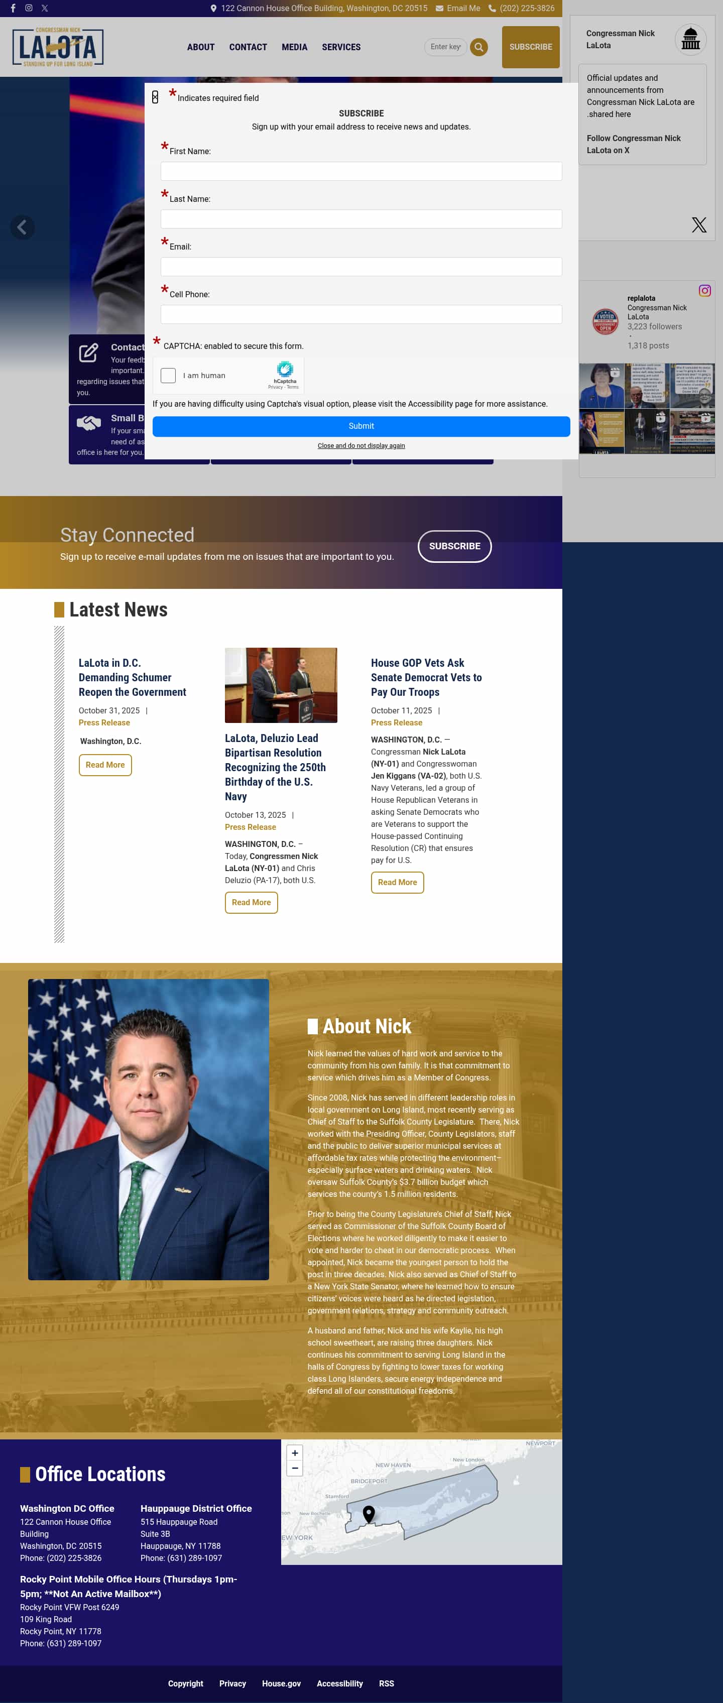The width and height of the screenshot is (723, 1703).
Task: Zoom out on the district map
Action: click(x=295, y=1469)
